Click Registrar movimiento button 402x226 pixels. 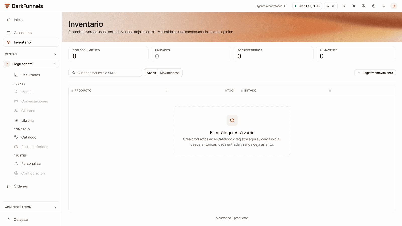coord(375,73)
